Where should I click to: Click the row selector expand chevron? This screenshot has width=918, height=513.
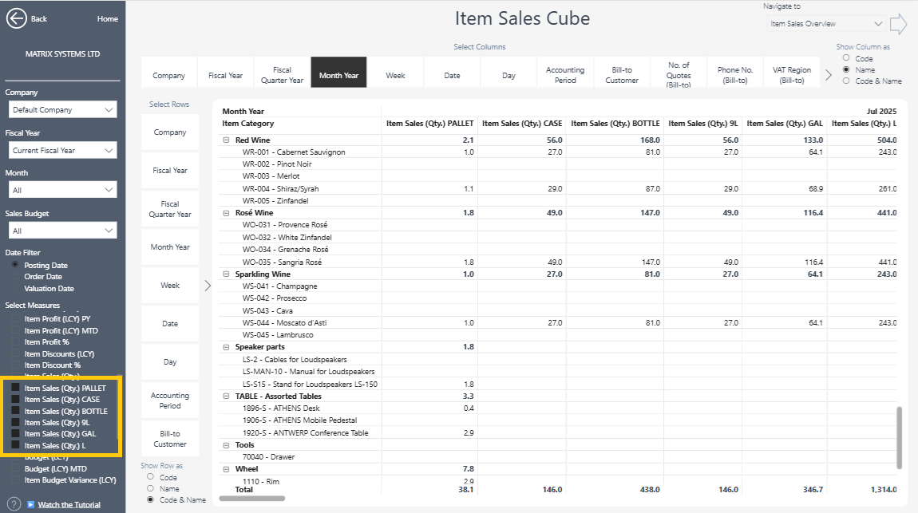208,285
